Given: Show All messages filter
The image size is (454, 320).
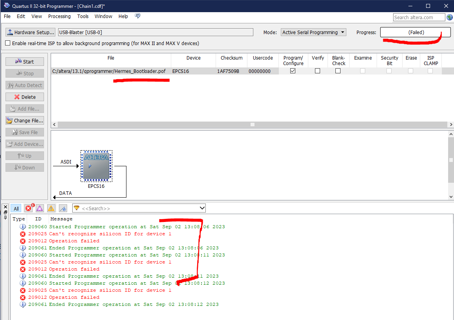Looking at the screenshot, I should click(16, 208).
